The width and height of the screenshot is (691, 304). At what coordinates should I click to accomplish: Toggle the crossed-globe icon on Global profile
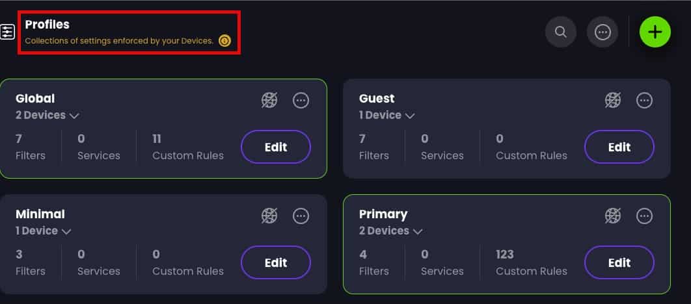[269, 100]
